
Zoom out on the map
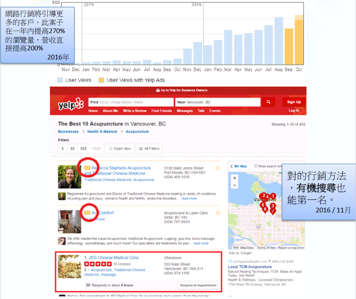coord(235,185)
